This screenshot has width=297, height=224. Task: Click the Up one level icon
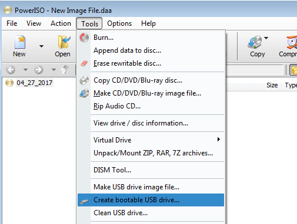click(65, 70)
